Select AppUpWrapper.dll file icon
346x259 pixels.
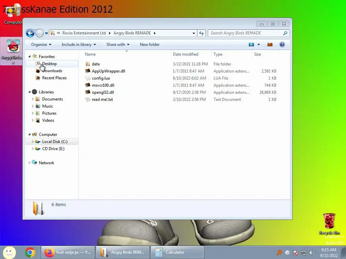pos(88,71)
